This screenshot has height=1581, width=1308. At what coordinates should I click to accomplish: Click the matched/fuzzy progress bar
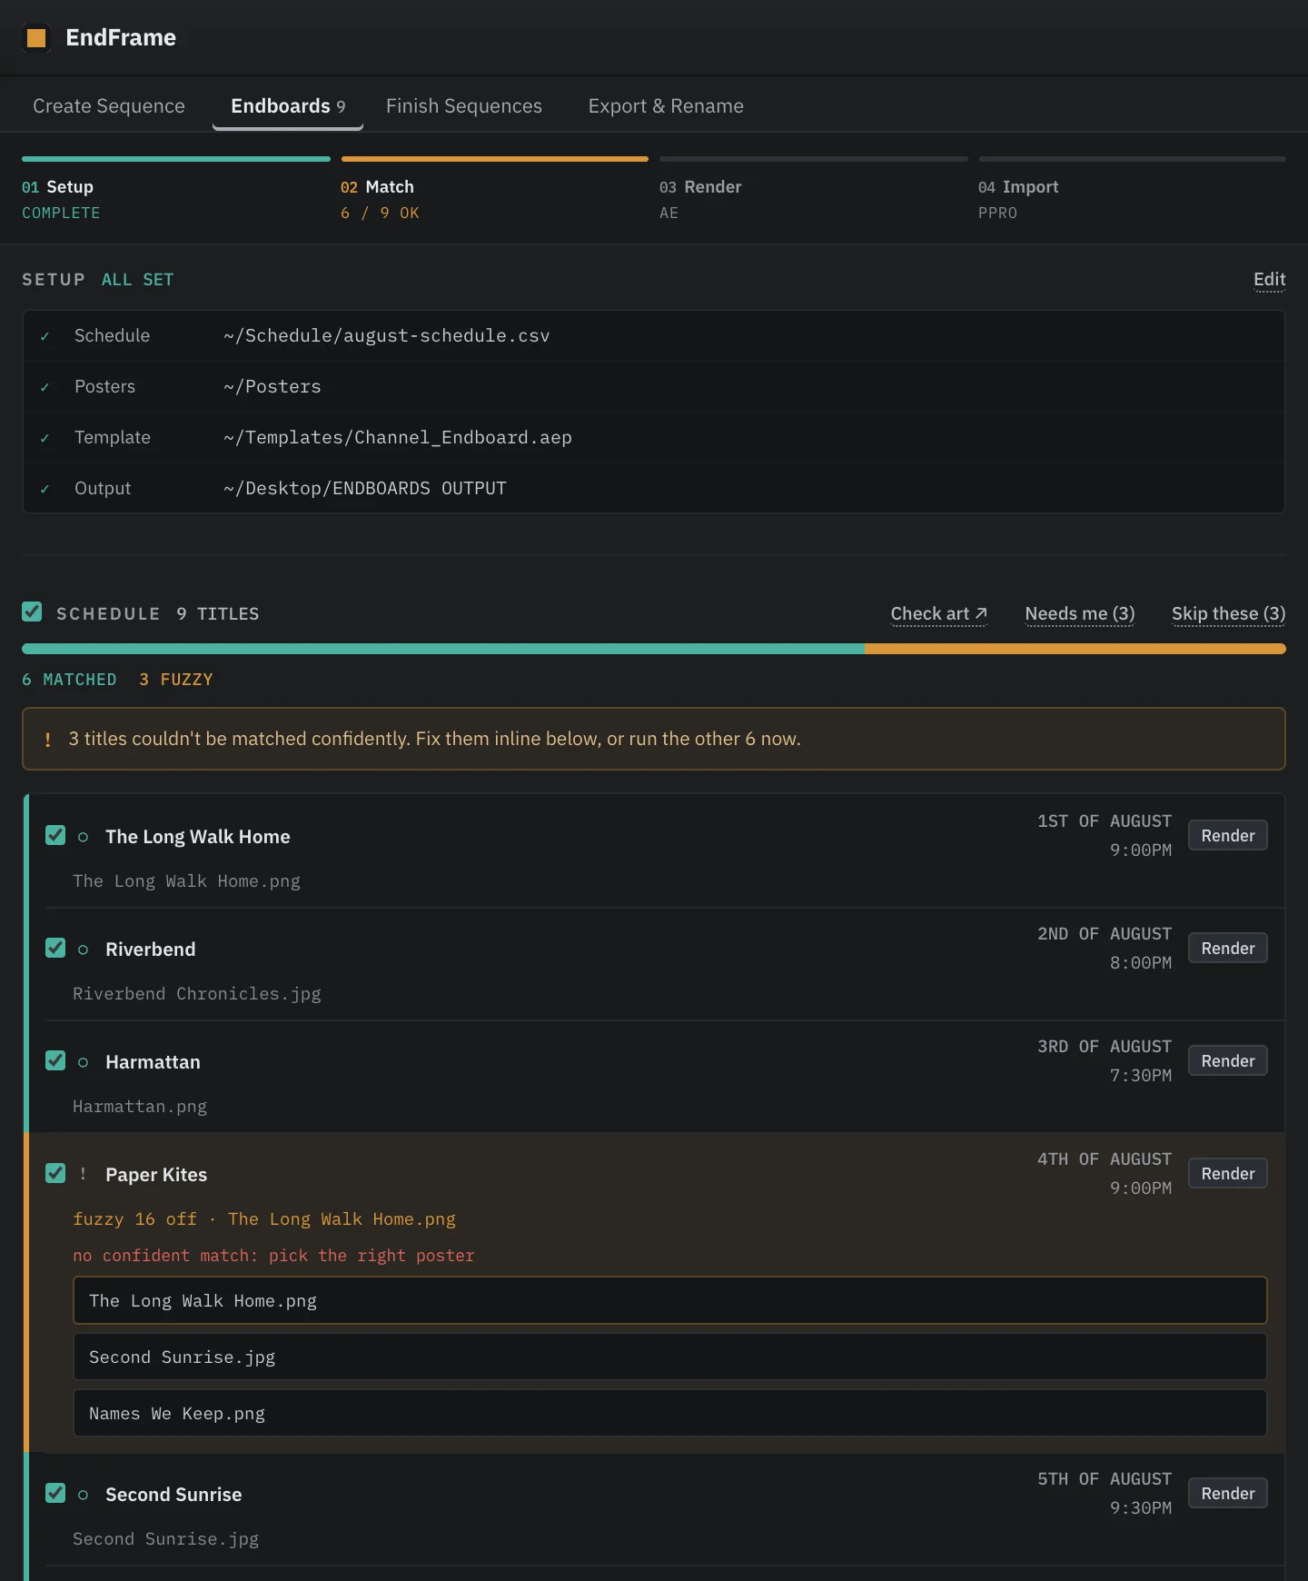pos(654,649)
